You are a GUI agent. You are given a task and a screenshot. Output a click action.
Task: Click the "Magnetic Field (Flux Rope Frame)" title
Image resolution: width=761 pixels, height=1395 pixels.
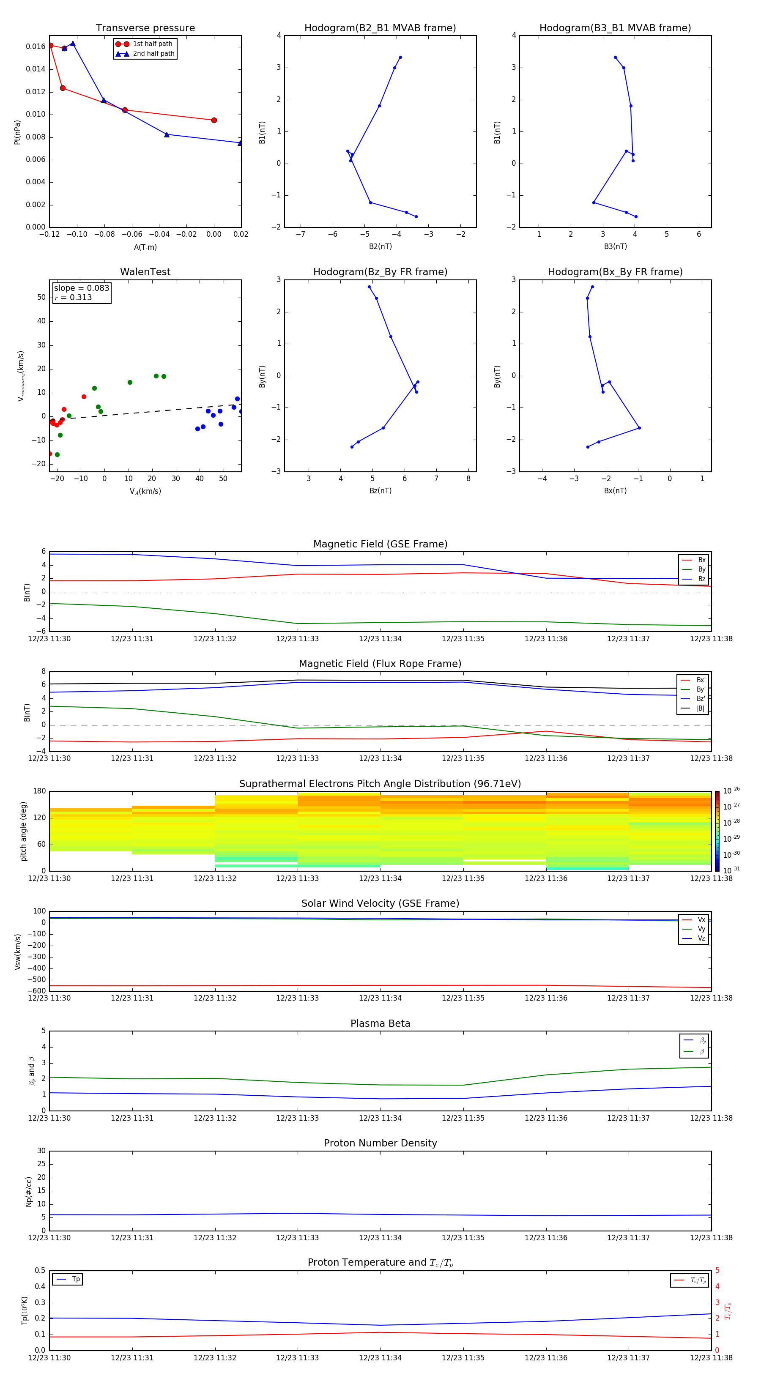pos(380,664)
